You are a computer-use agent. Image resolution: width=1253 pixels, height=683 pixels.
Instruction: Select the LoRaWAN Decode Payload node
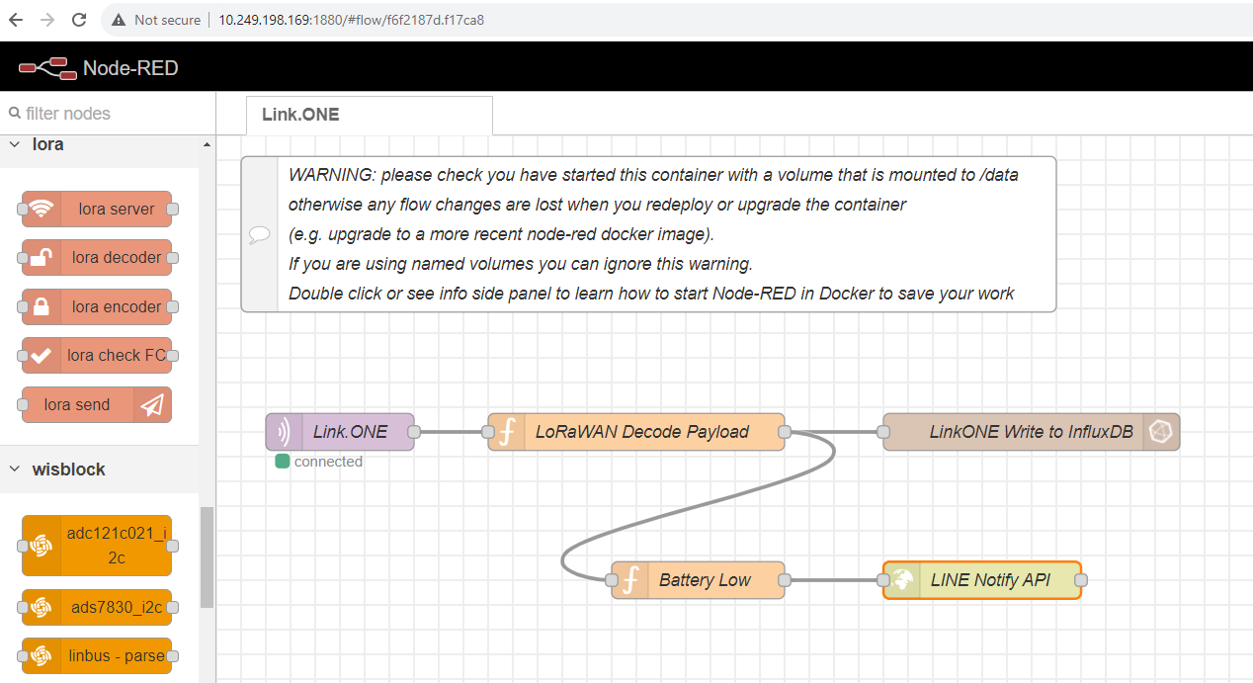click(x=636, y=432)
